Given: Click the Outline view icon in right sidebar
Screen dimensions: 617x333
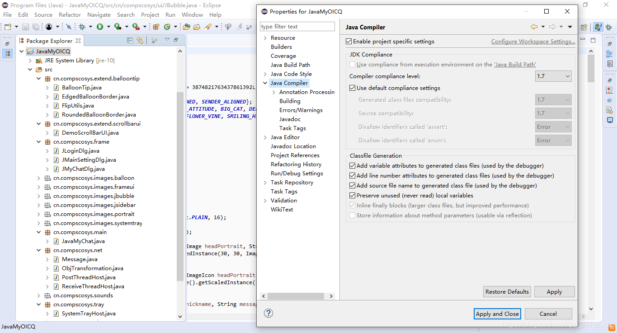Looking at the screenshot, I should (x=610, y=54).
